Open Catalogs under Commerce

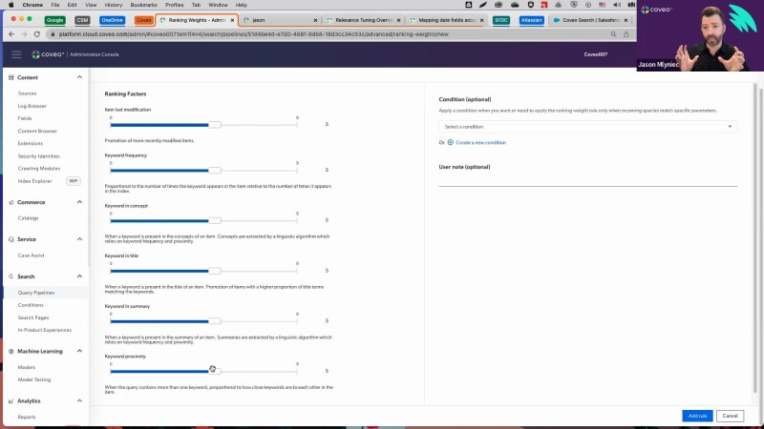click(x=28, y=218)
